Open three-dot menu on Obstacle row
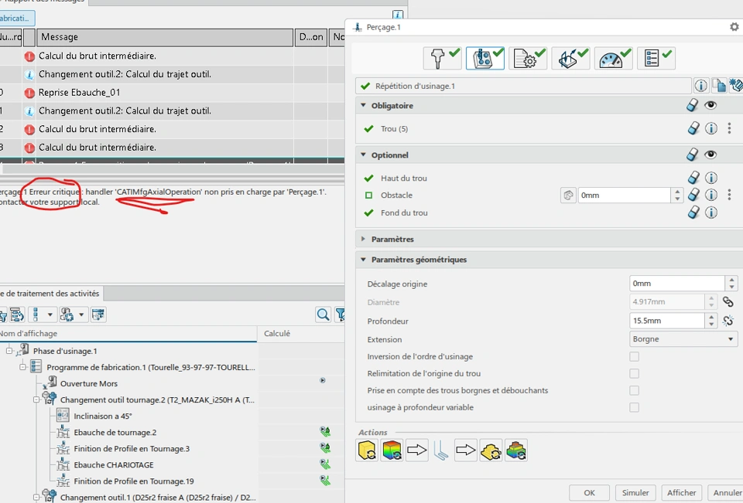The width and height of the screenshot is (743, 503). tap(729, 195)
